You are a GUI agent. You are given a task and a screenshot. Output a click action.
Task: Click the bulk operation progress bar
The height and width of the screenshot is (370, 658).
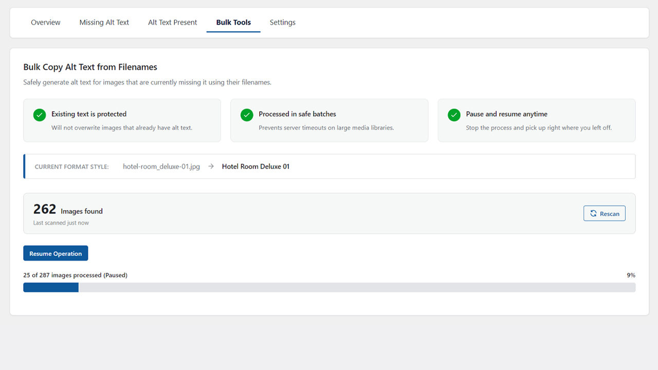tap(329, 287)
